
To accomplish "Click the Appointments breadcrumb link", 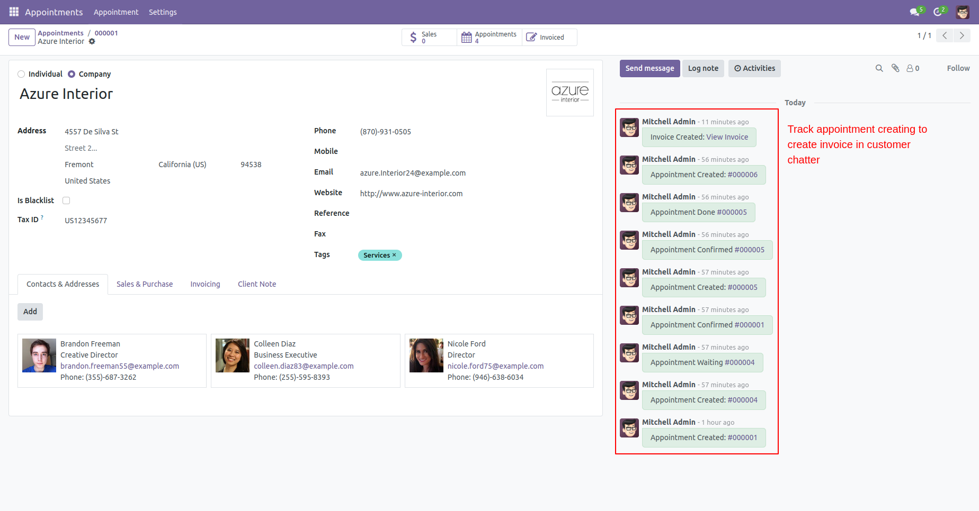I will click(x=60, y=33).
